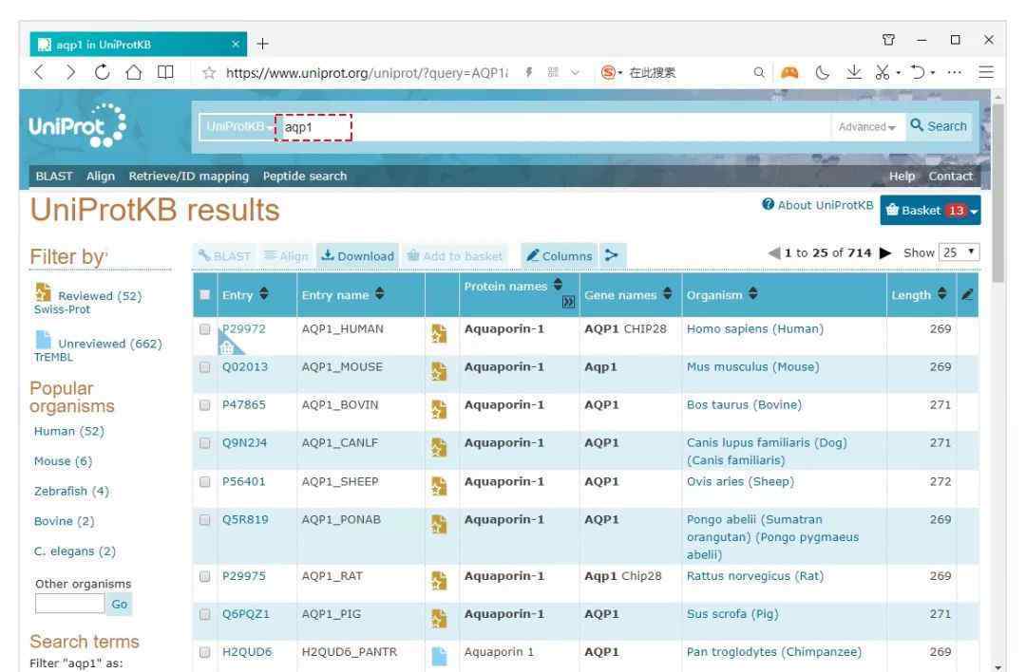Screen dimensions: 1026x672
Task: Click the About UniProtKB help icon
Action: [x=769, y=205]
